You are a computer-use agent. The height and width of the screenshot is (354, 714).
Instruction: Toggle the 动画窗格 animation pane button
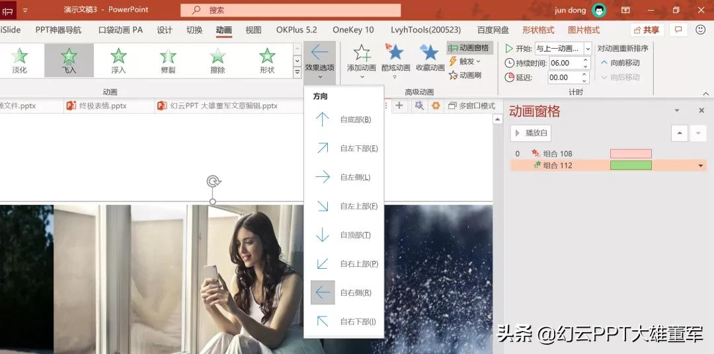pos(469,48)
